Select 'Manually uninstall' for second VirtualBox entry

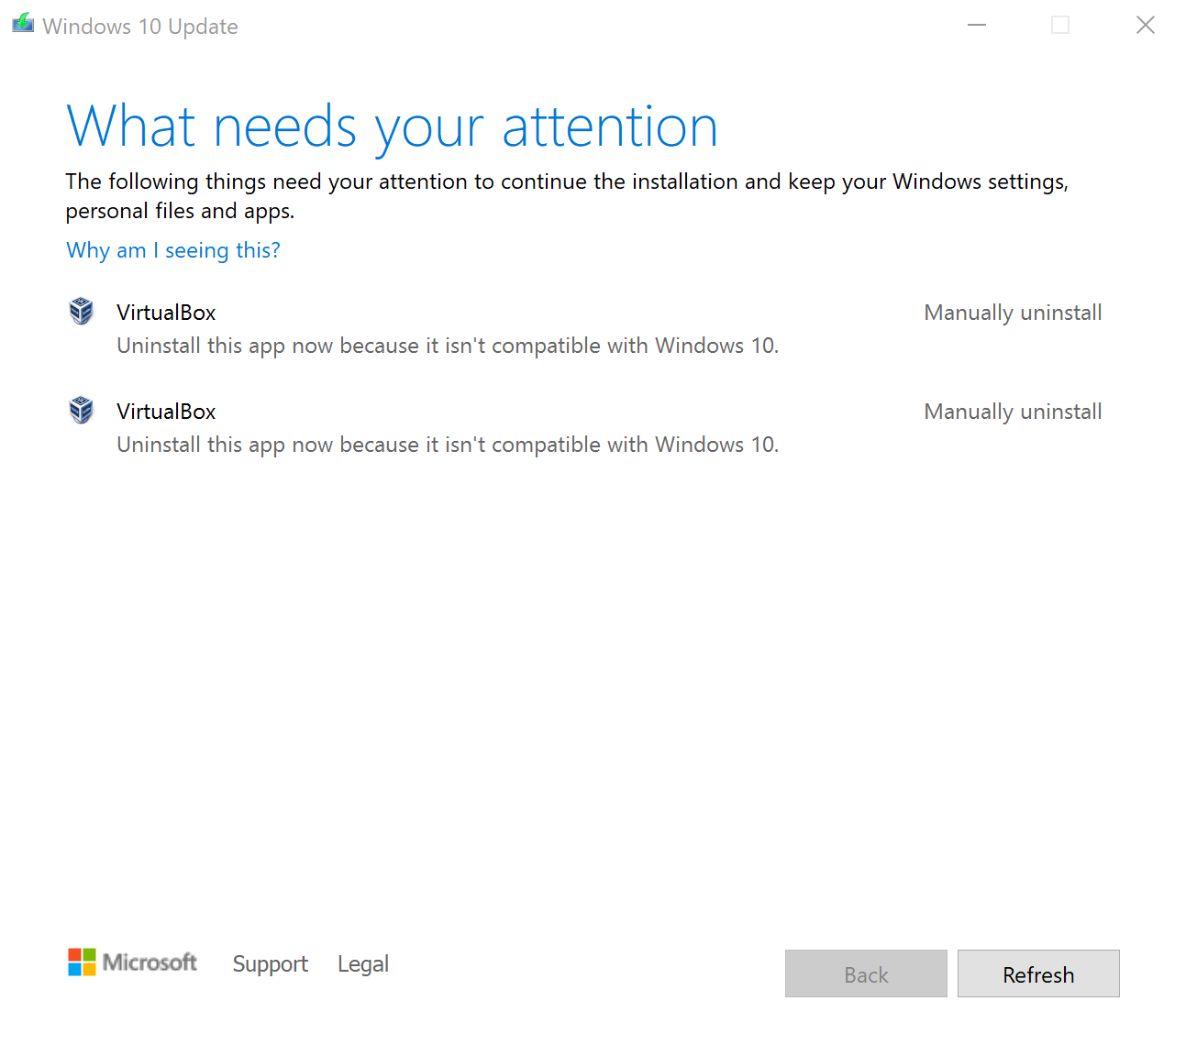[x=1013, y=412]
